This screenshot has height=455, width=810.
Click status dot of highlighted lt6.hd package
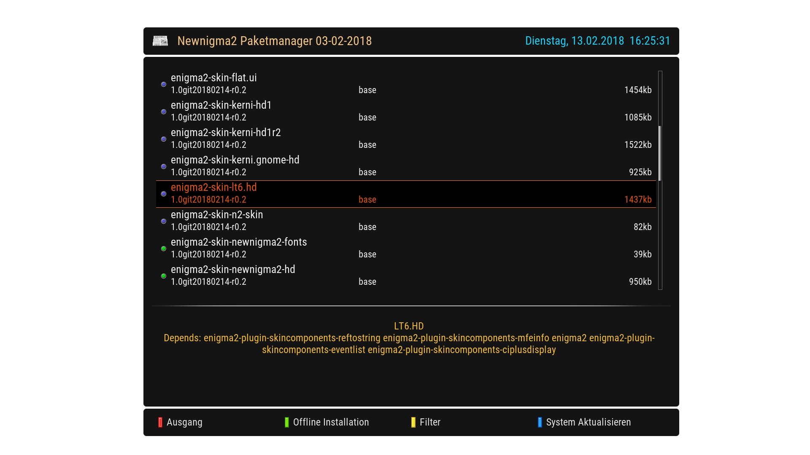[x=164, y=194]
